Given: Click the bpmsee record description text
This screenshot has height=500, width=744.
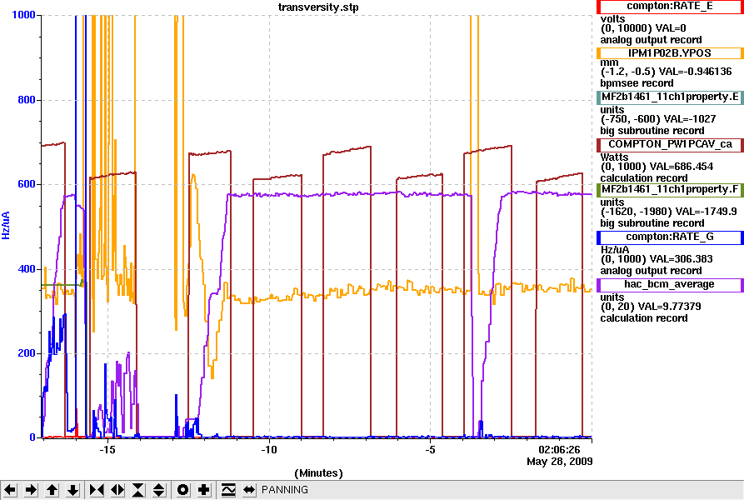Looking at the screenshot, I should tap(637, 83).
